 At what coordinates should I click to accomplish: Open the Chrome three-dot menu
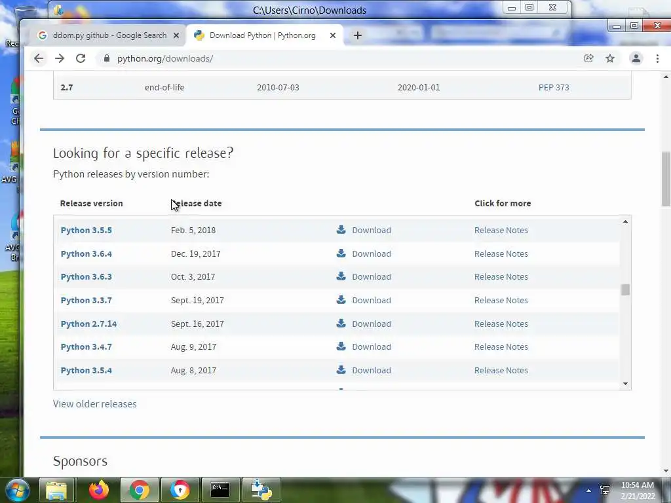pos(658,58)
